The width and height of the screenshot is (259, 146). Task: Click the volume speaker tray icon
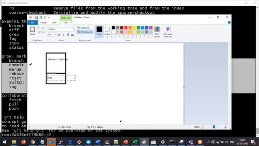point(227,142)
